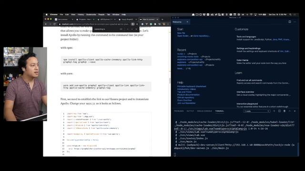Maximize the terminal panel with chevron
Viewport: 305px width, 171px height.
(x=290, y=111)
